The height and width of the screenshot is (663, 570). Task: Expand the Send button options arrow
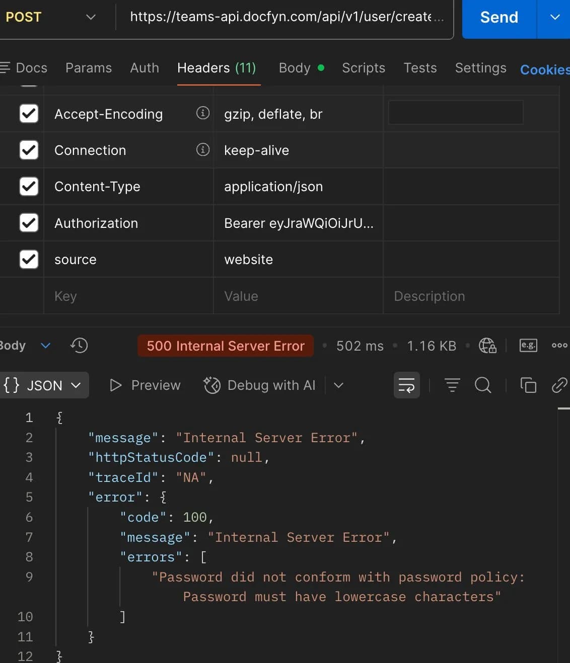click(x=554, y=17)
